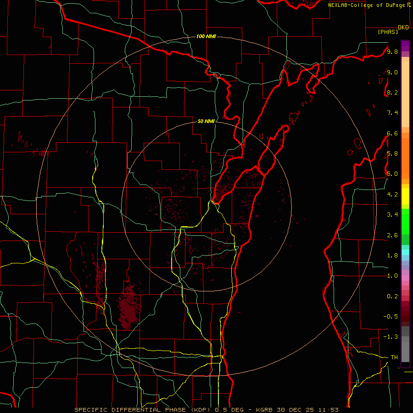Viewport: 413px width, 413px height.
Task: Select the 5.0 legend value
Action: click(392, 174)
